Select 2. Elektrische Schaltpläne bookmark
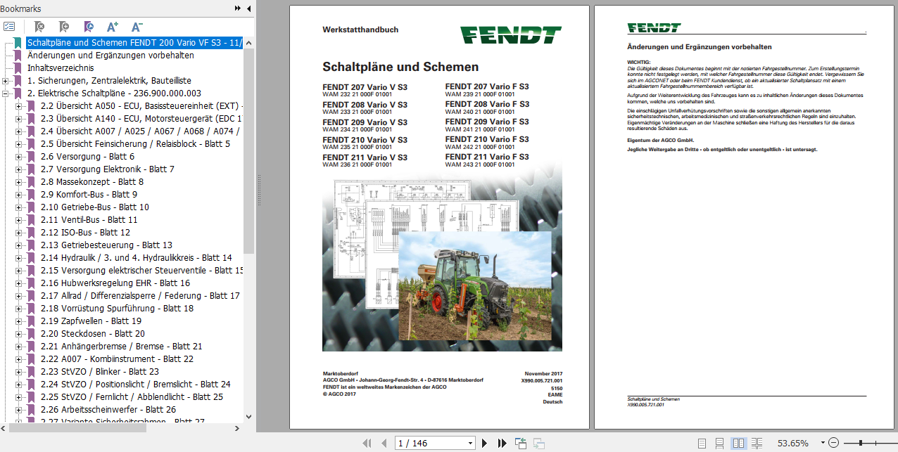Viewport: 898px width, 452px height. [x=114, y=93]
